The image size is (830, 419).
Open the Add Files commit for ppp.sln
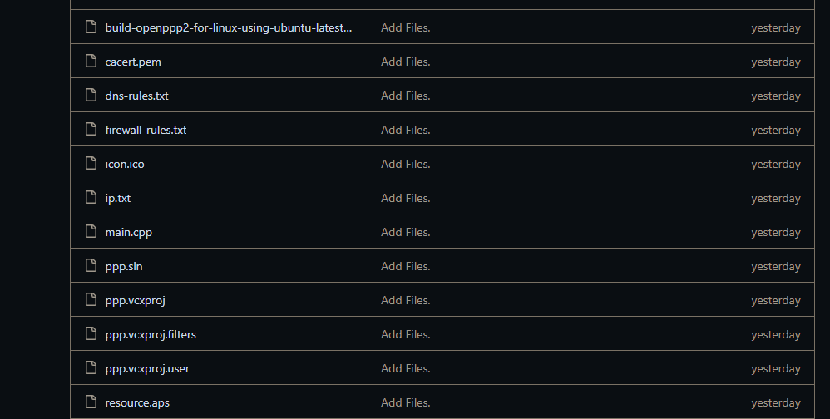pyautogui.click(x=405, y=266)
